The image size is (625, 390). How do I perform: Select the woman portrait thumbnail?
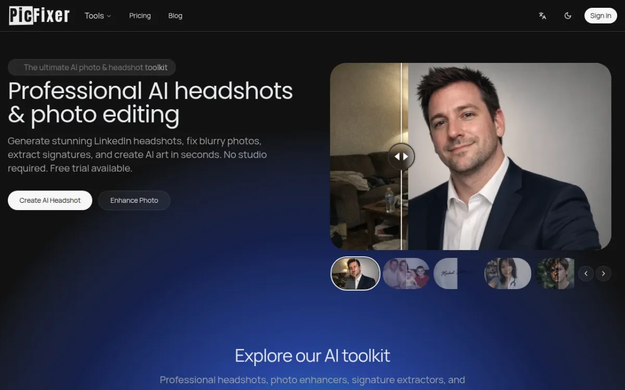coord(507,274)
